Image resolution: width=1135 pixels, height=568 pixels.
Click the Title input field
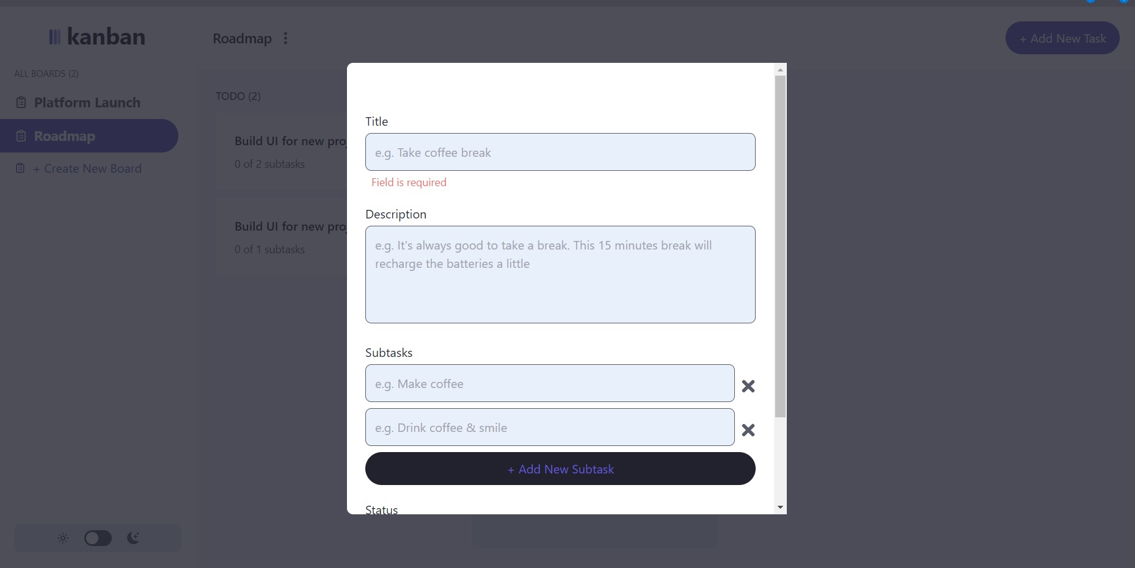pyautogui.click(x=560, y=152)
